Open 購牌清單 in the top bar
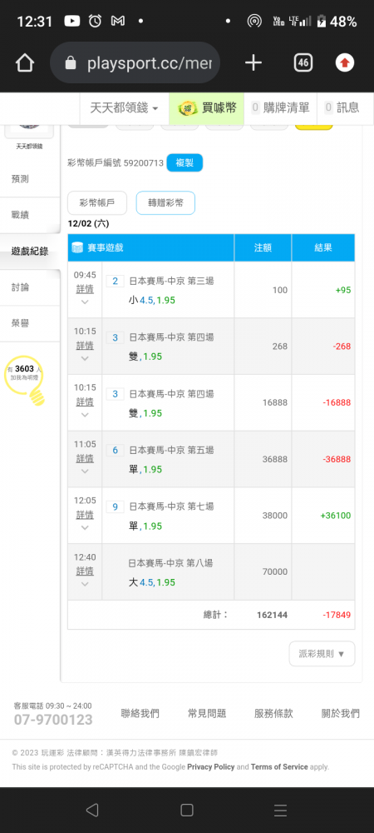The image size is (374, 833). coord(280,107)
